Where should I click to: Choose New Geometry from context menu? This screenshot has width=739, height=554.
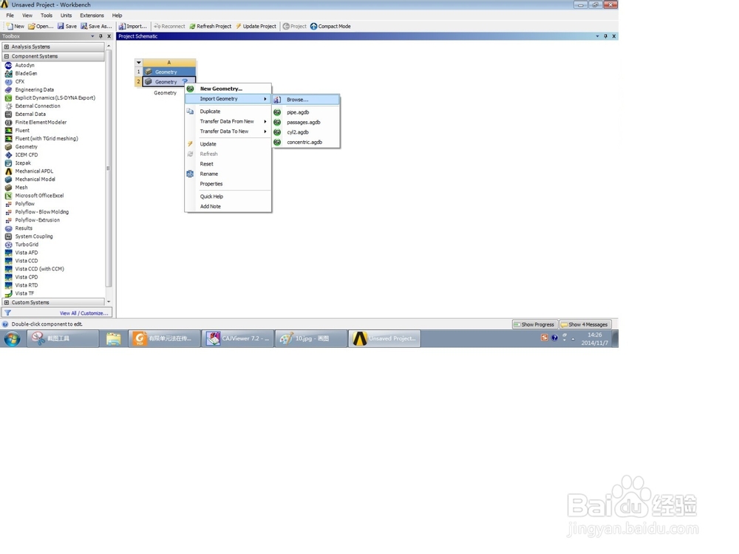pyautogui.click(x=228, y=89)
